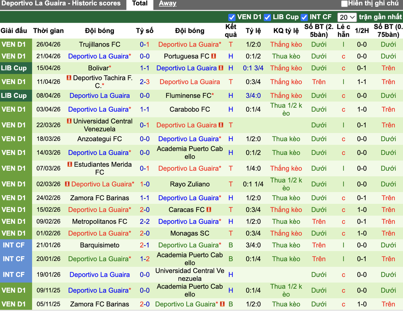Open the 20 recent matches dropdown

point(347,17)
